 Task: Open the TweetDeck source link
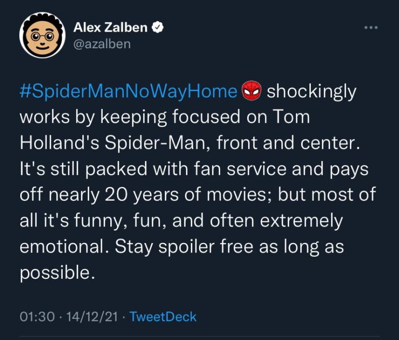[163, 317]
